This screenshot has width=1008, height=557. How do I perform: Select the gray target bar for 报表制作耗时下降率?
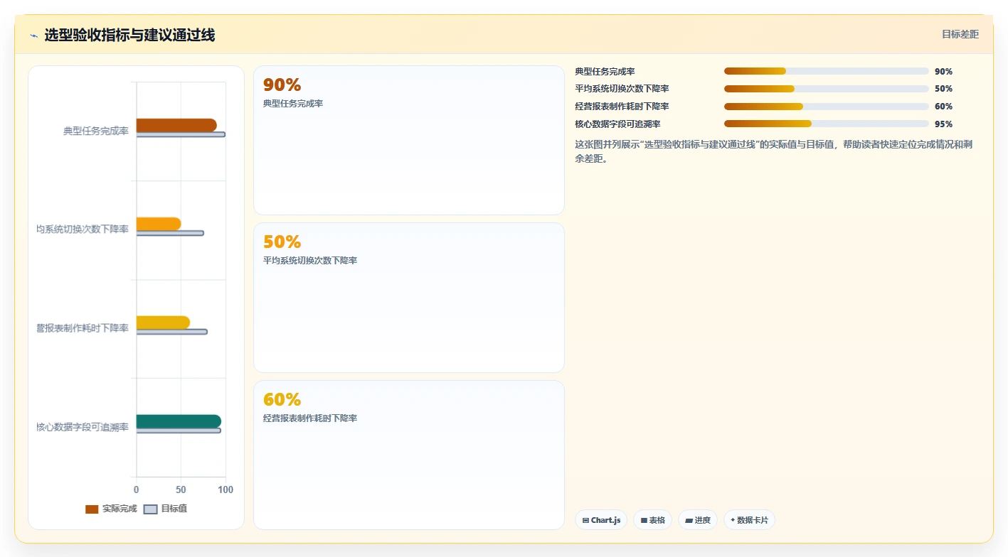(171, 332)
